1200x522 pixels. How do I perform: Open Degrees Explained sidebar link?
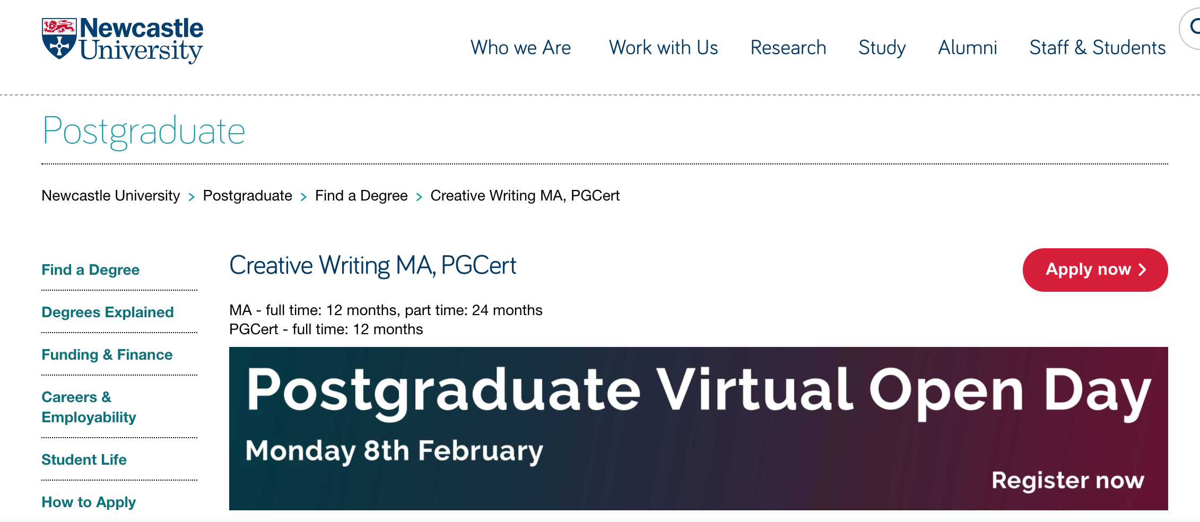coord(108,312)
